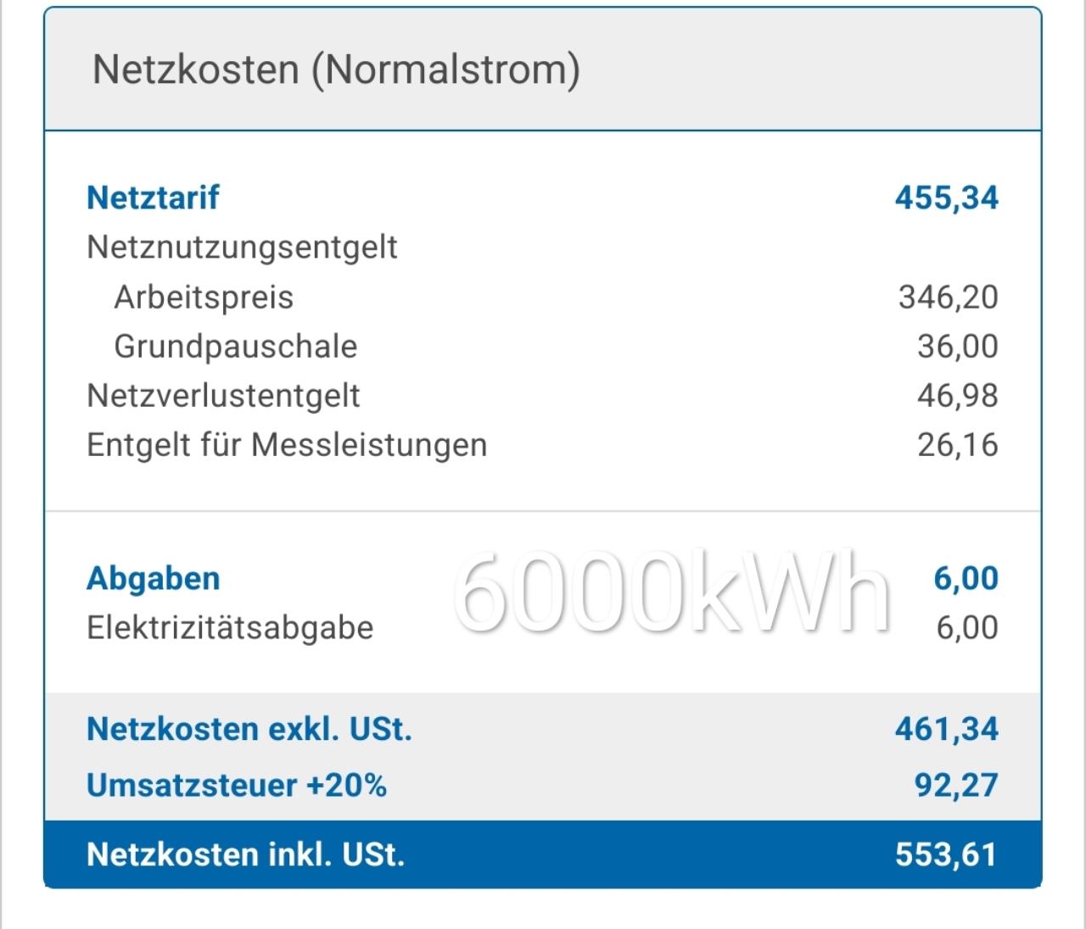
Task: Select the Grundpauschale line item
Action: [236, 347]
